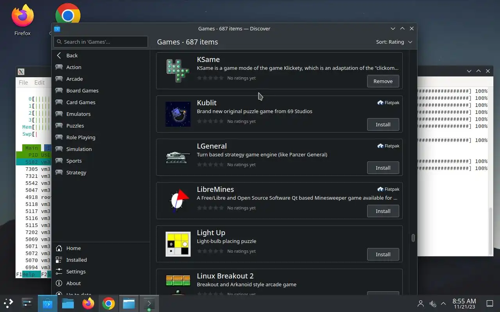The height and width of the screenshot is (312, 500).
Task: Open the Simulation category
Action: [100, 149]
